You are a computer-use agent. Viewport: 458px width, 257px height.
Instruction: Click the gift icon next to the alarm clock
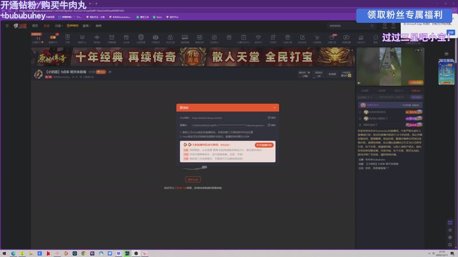click(x=126, y=37)
